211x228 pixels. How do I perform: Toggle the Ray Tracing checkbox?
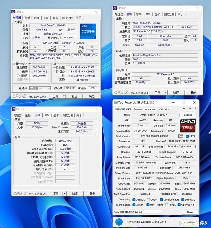click(x=148, y=205)
